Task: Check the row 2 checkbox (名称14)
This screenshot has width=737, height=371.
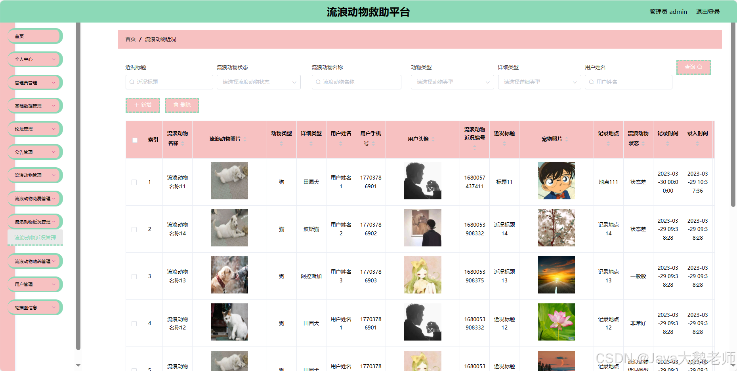Action: pyautogui.click(x=134, y=229)
